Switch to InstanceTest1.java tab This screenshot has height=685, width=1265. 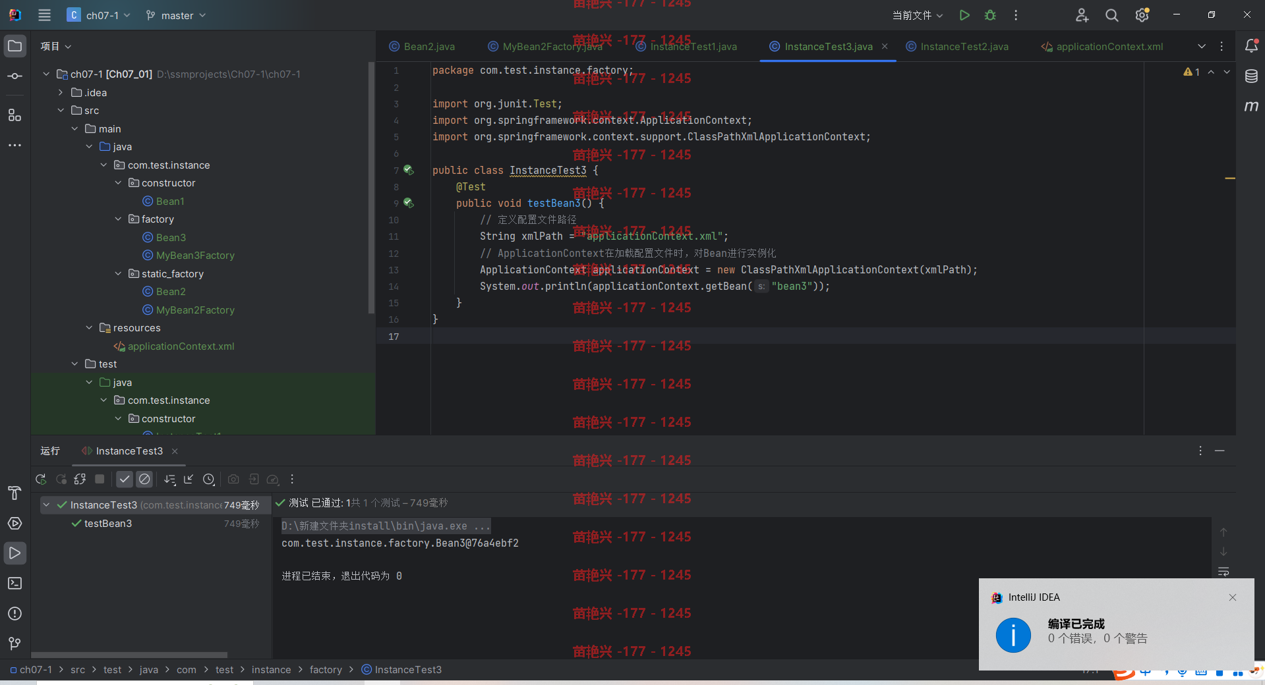click(686, 46)
